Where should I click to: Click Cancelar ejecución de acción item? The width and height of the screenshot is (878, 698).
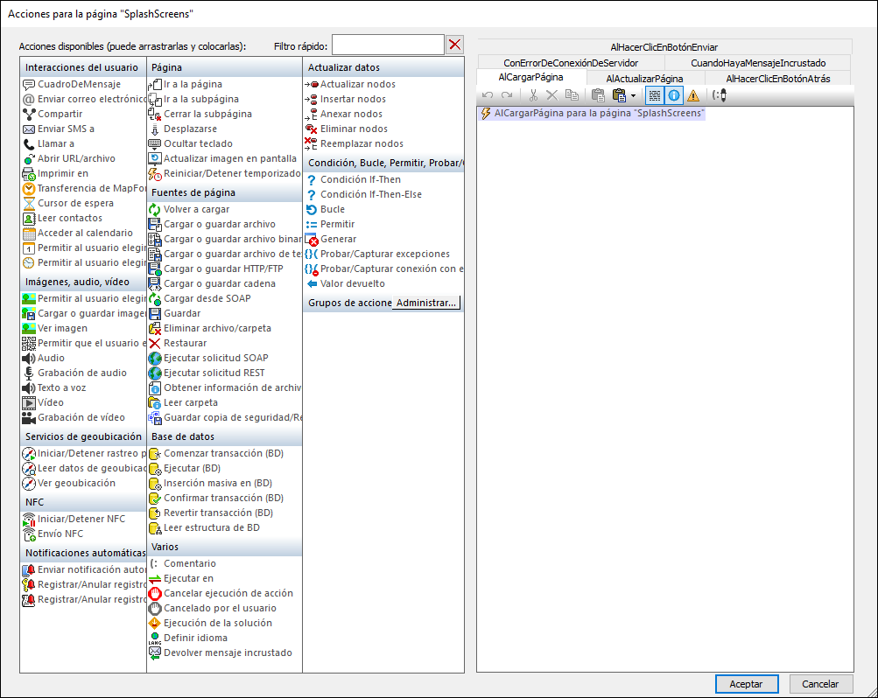tap(228, 593)
